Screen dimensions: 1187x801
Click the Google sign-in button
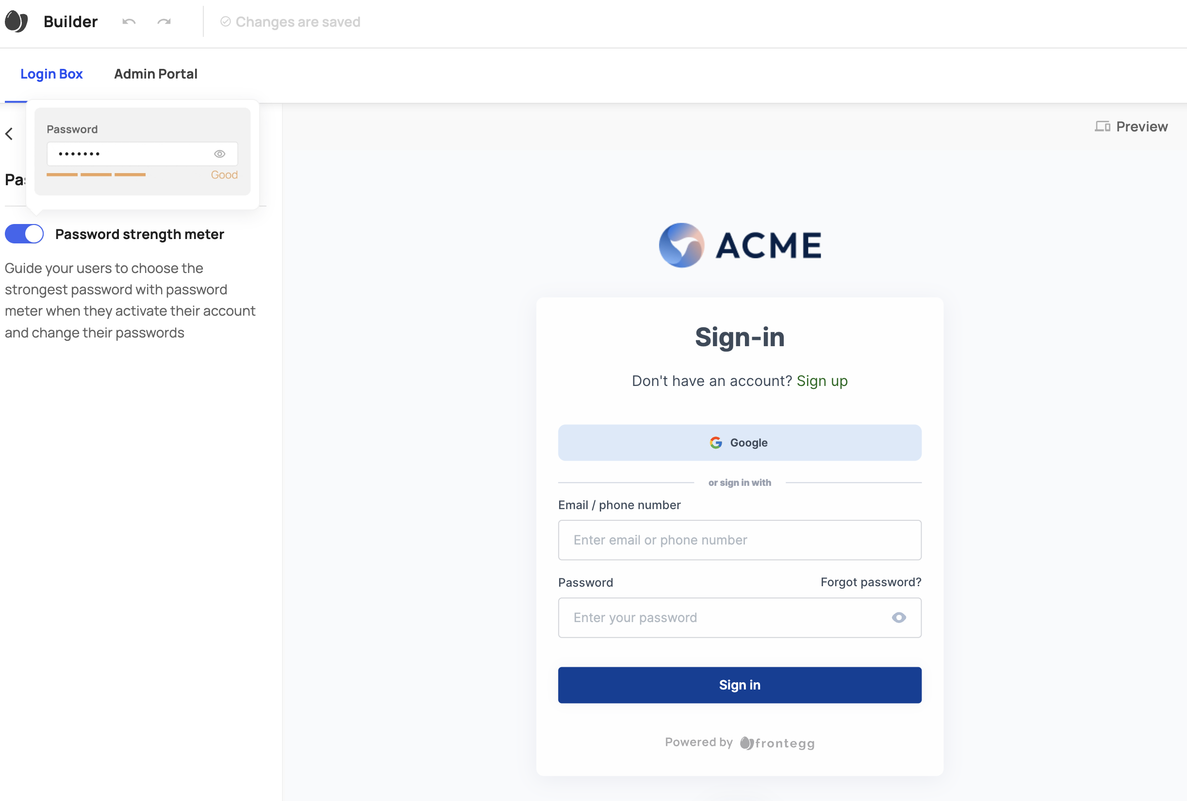(x=740, y=443)
